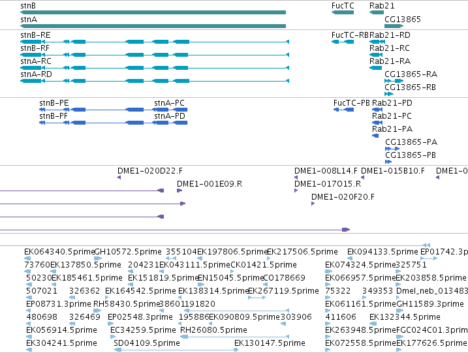
Task: Click the DME1-008L14.F clone label
Action: (x=326, y=171)
